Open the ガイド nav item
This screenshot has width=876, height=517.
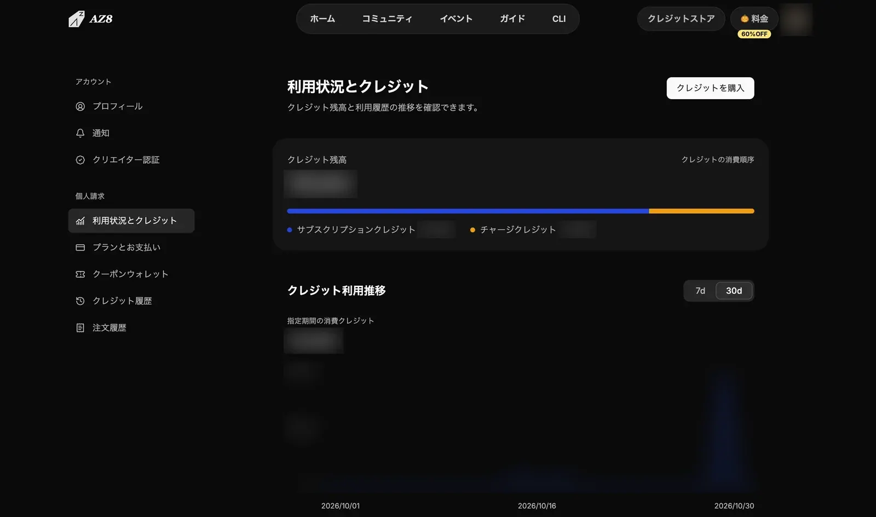[512, 19]
